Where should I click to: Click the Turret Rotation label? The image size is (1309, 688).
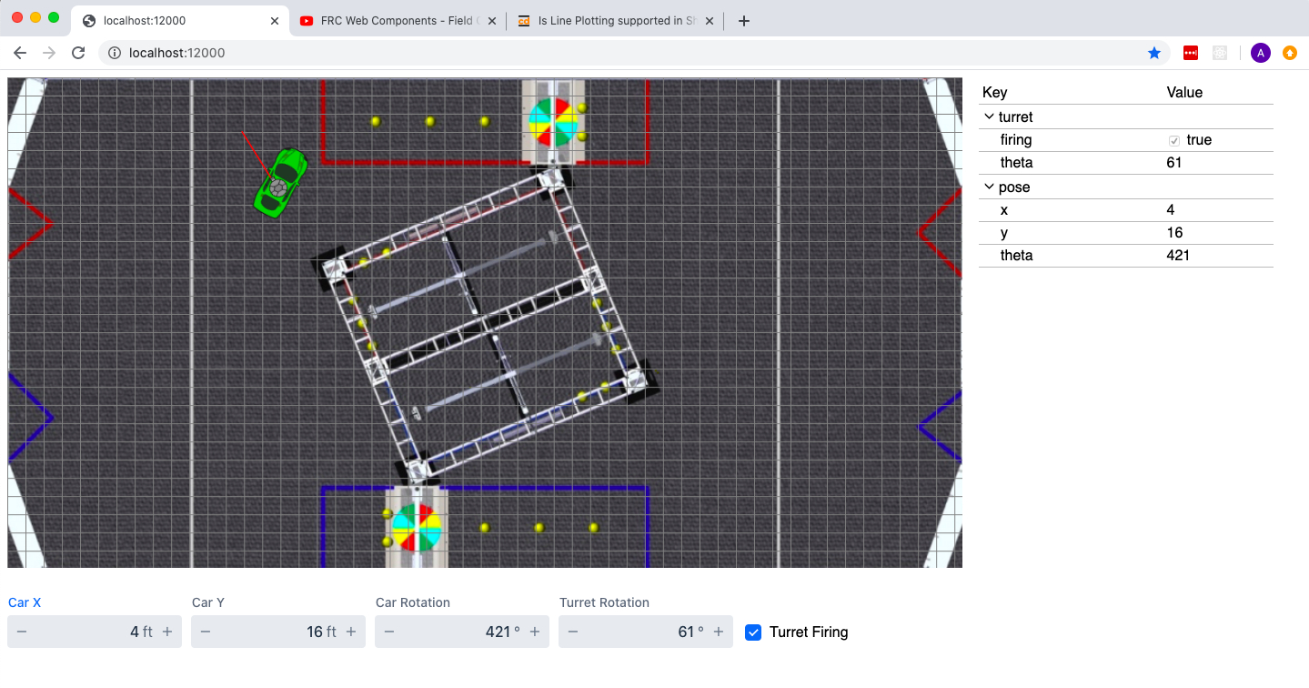point(604,602)
